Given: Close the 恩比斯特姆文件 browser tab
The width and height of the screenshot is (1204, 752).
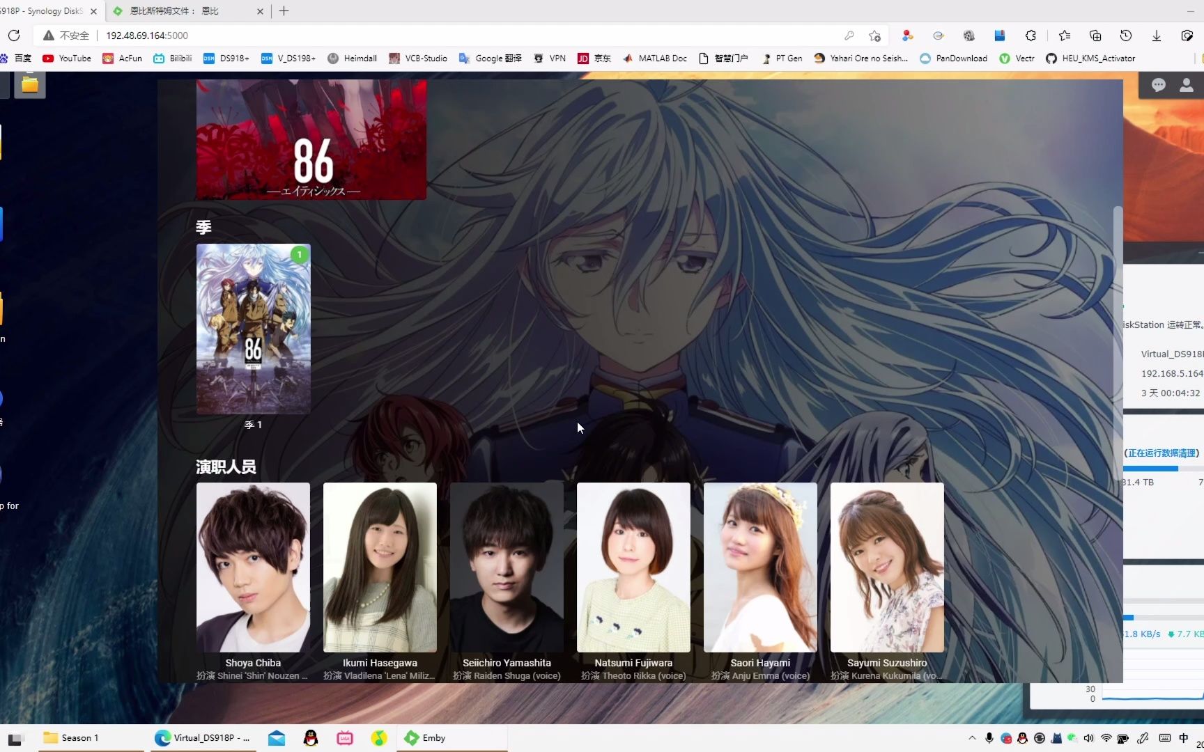Looking at the screenshot, I should tap(260, 11).
